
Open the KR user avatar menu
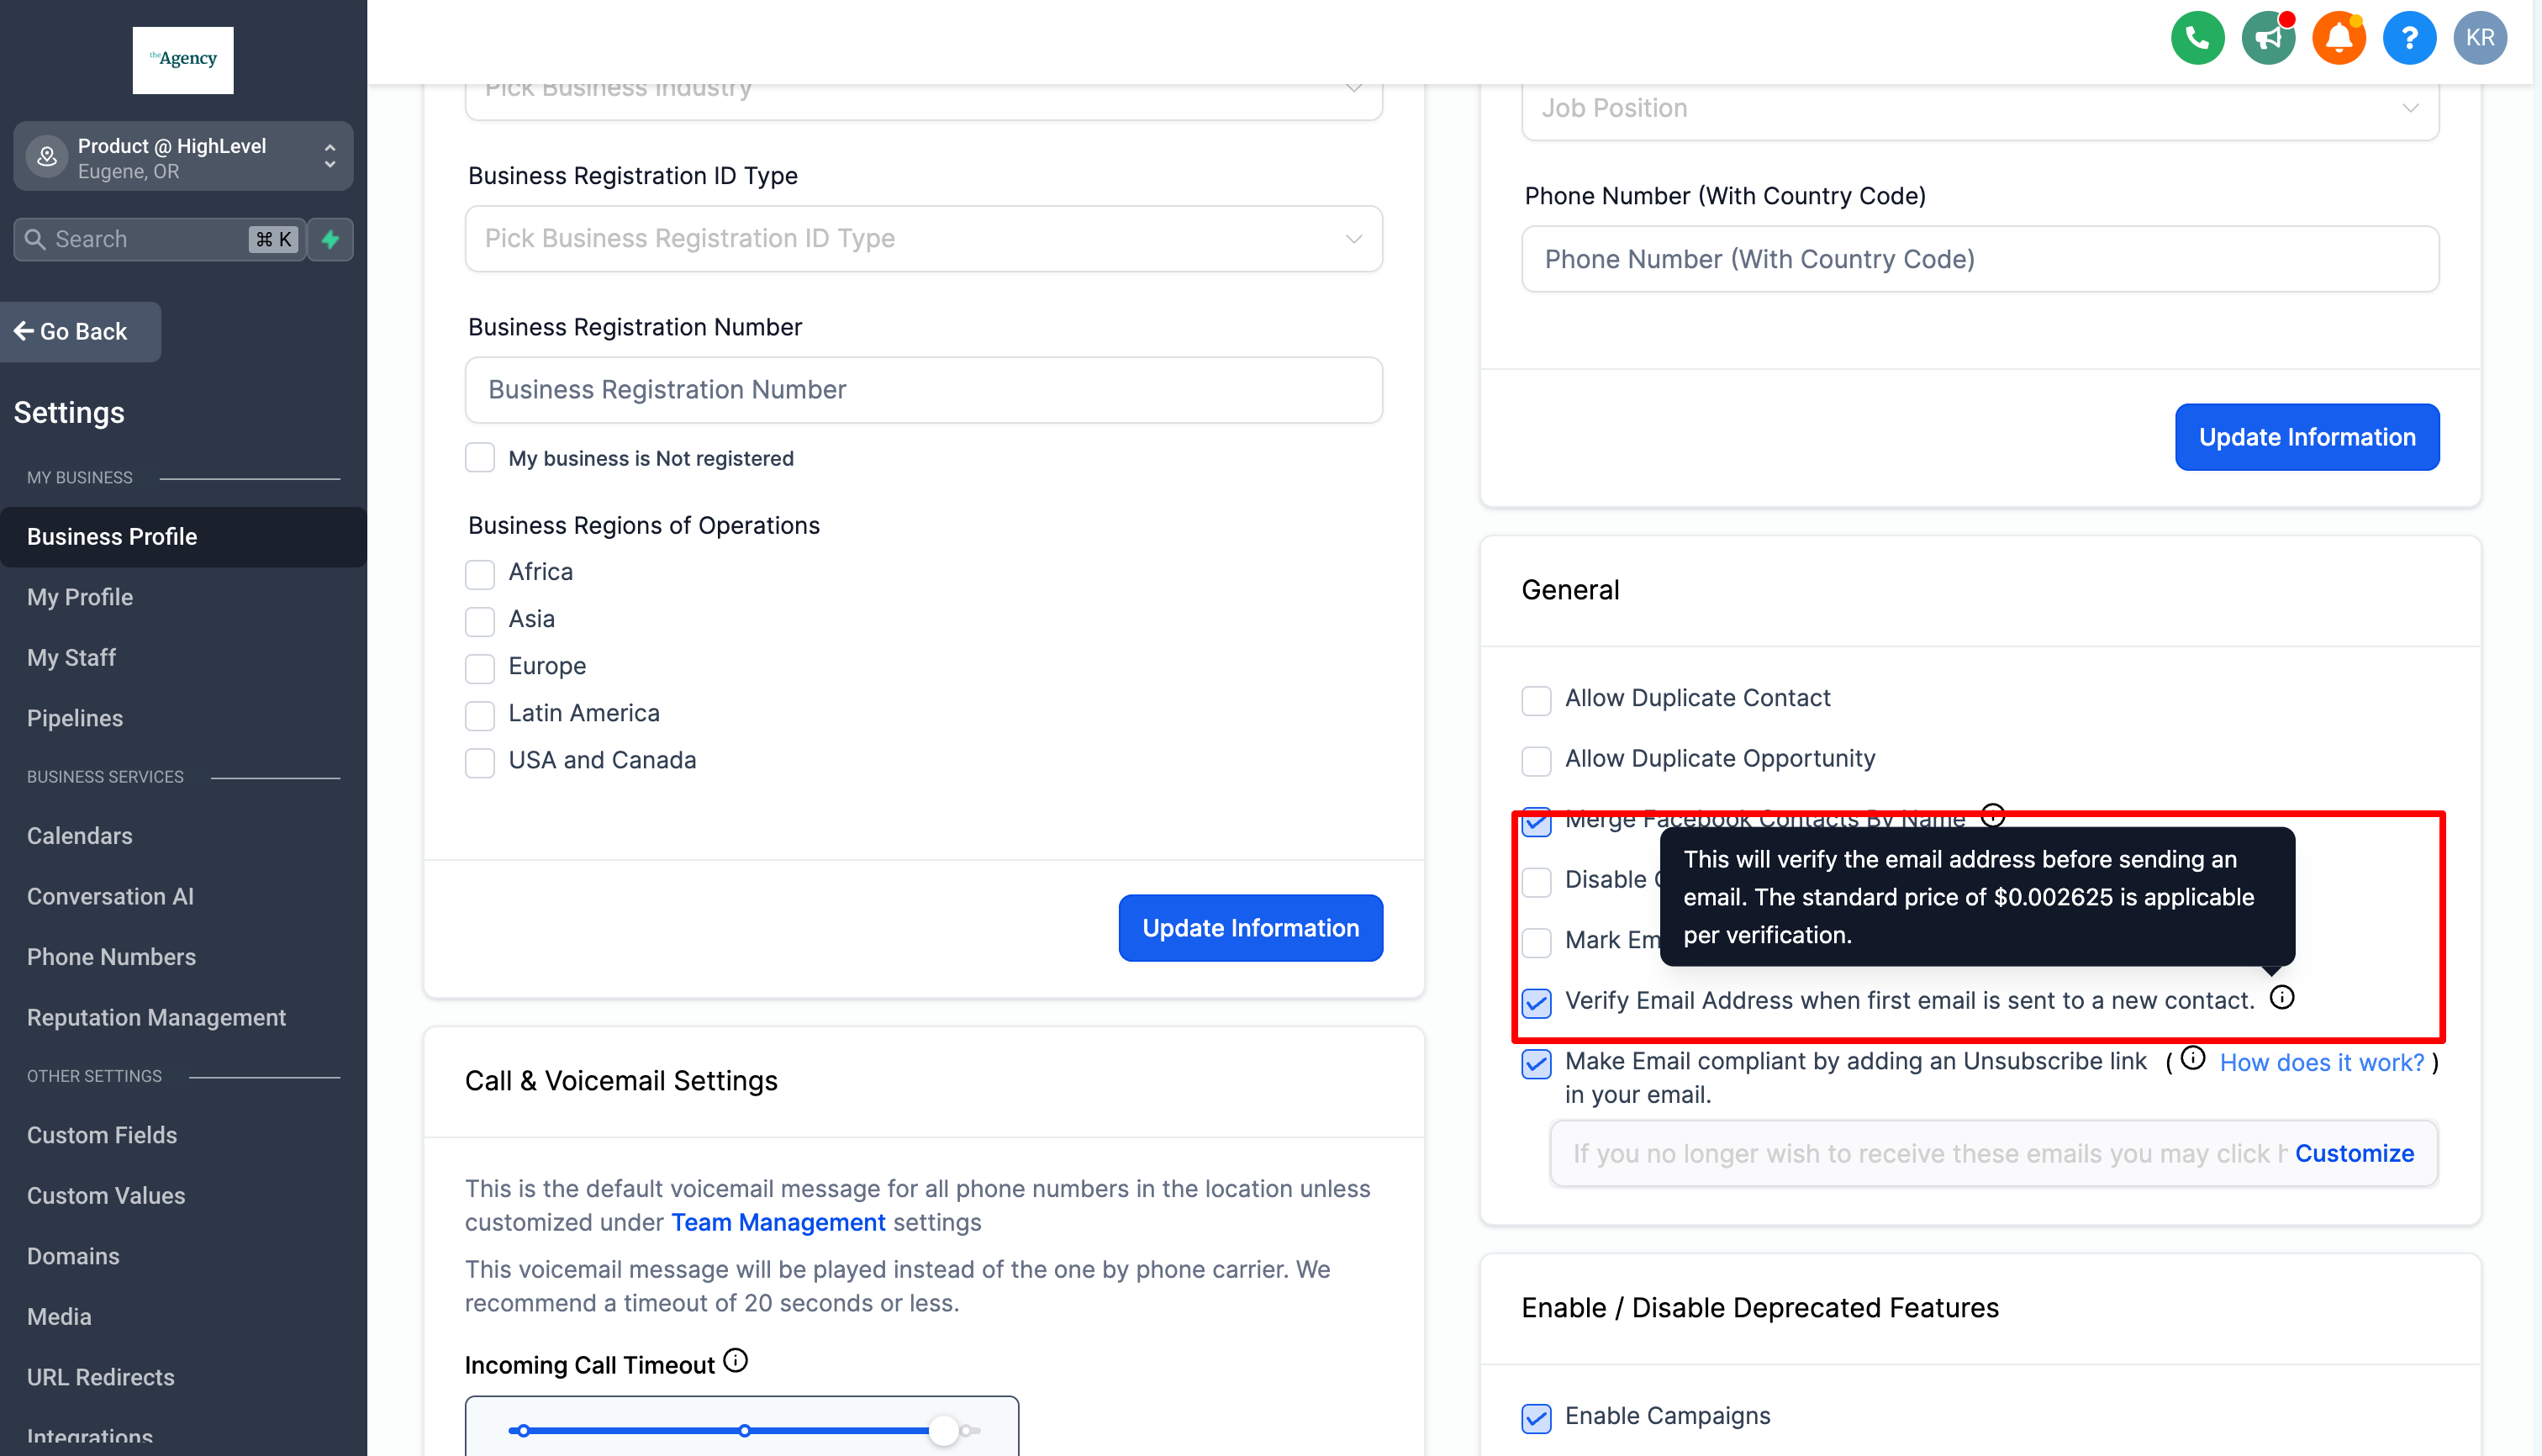[2479, 38]
